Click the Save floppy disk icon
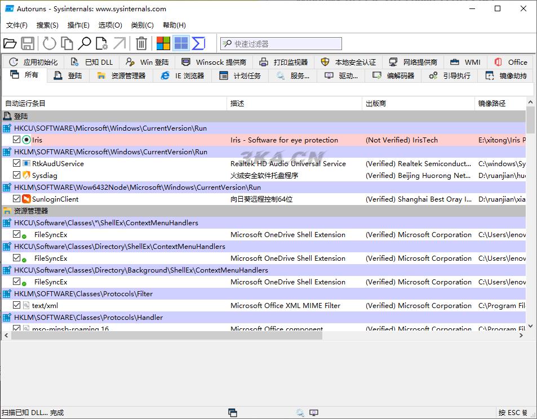This screenshot has width=537, height=419. coord(28,43)
